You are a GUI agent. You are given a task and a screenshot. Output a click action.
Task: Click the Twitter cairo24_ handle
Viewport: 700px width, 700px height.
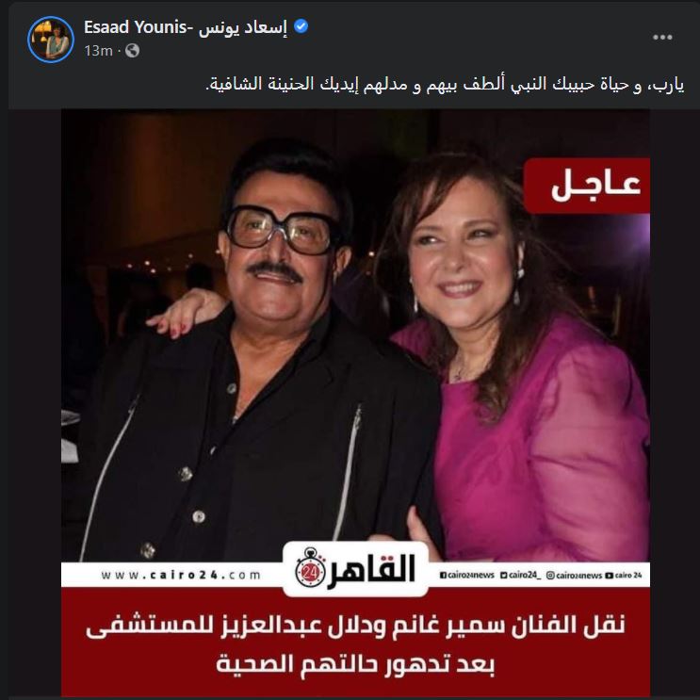[521, 575]
